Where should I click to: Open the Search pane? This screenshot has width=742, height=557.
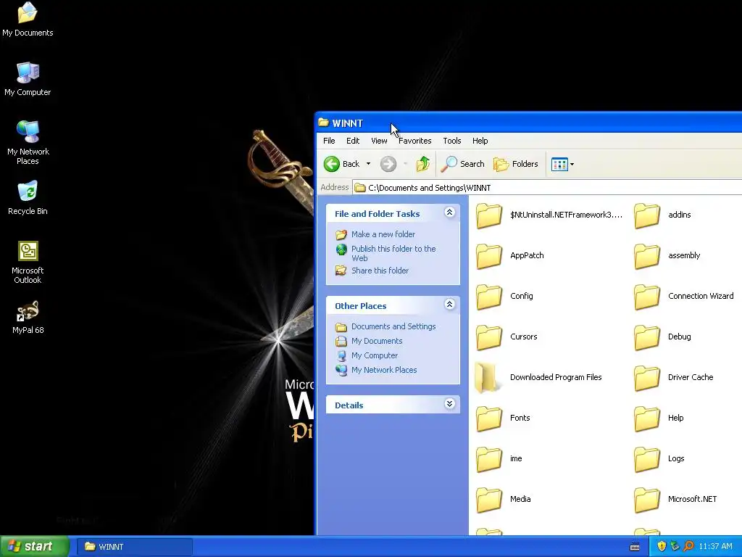tap(462, 164)
